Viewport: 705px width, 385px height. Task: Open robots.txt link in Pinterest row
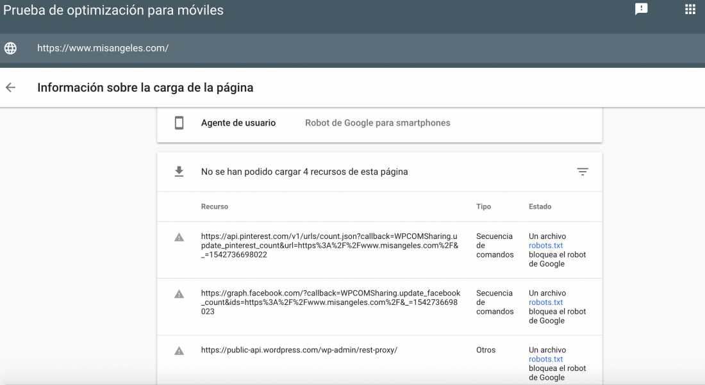point(545,245)
